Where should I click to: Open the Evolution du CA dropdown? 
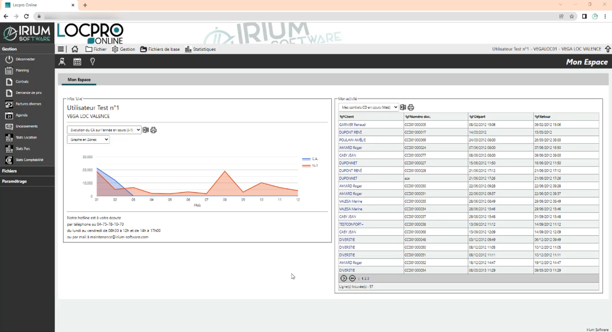pos(104,130)
